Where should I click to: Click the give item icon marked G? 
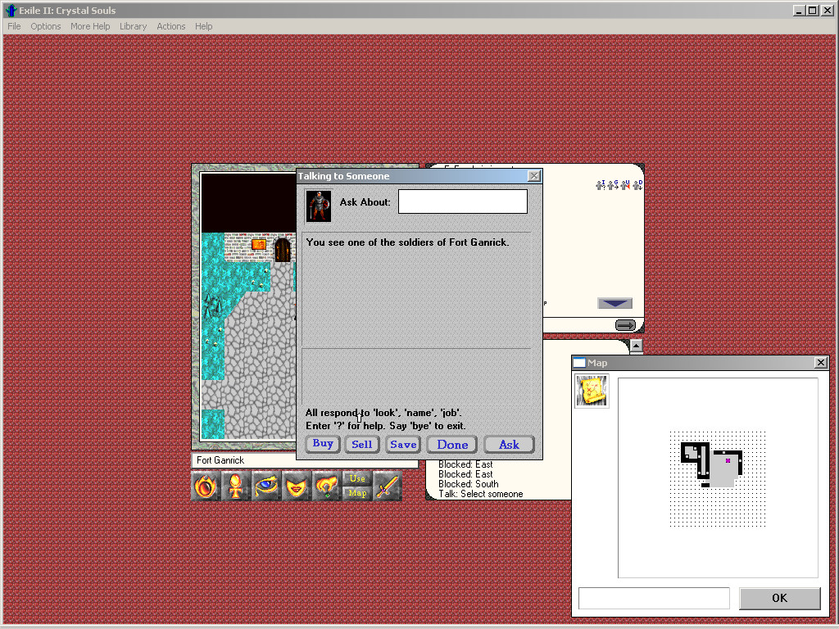pos(613,185)
